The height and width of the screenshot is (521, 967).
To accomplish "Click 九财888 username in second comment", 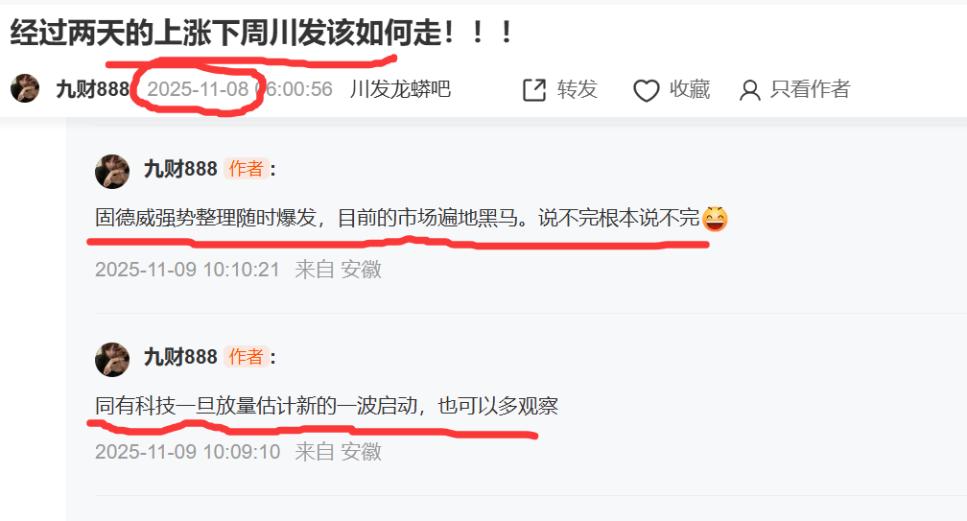I will [x=180, y=357].
